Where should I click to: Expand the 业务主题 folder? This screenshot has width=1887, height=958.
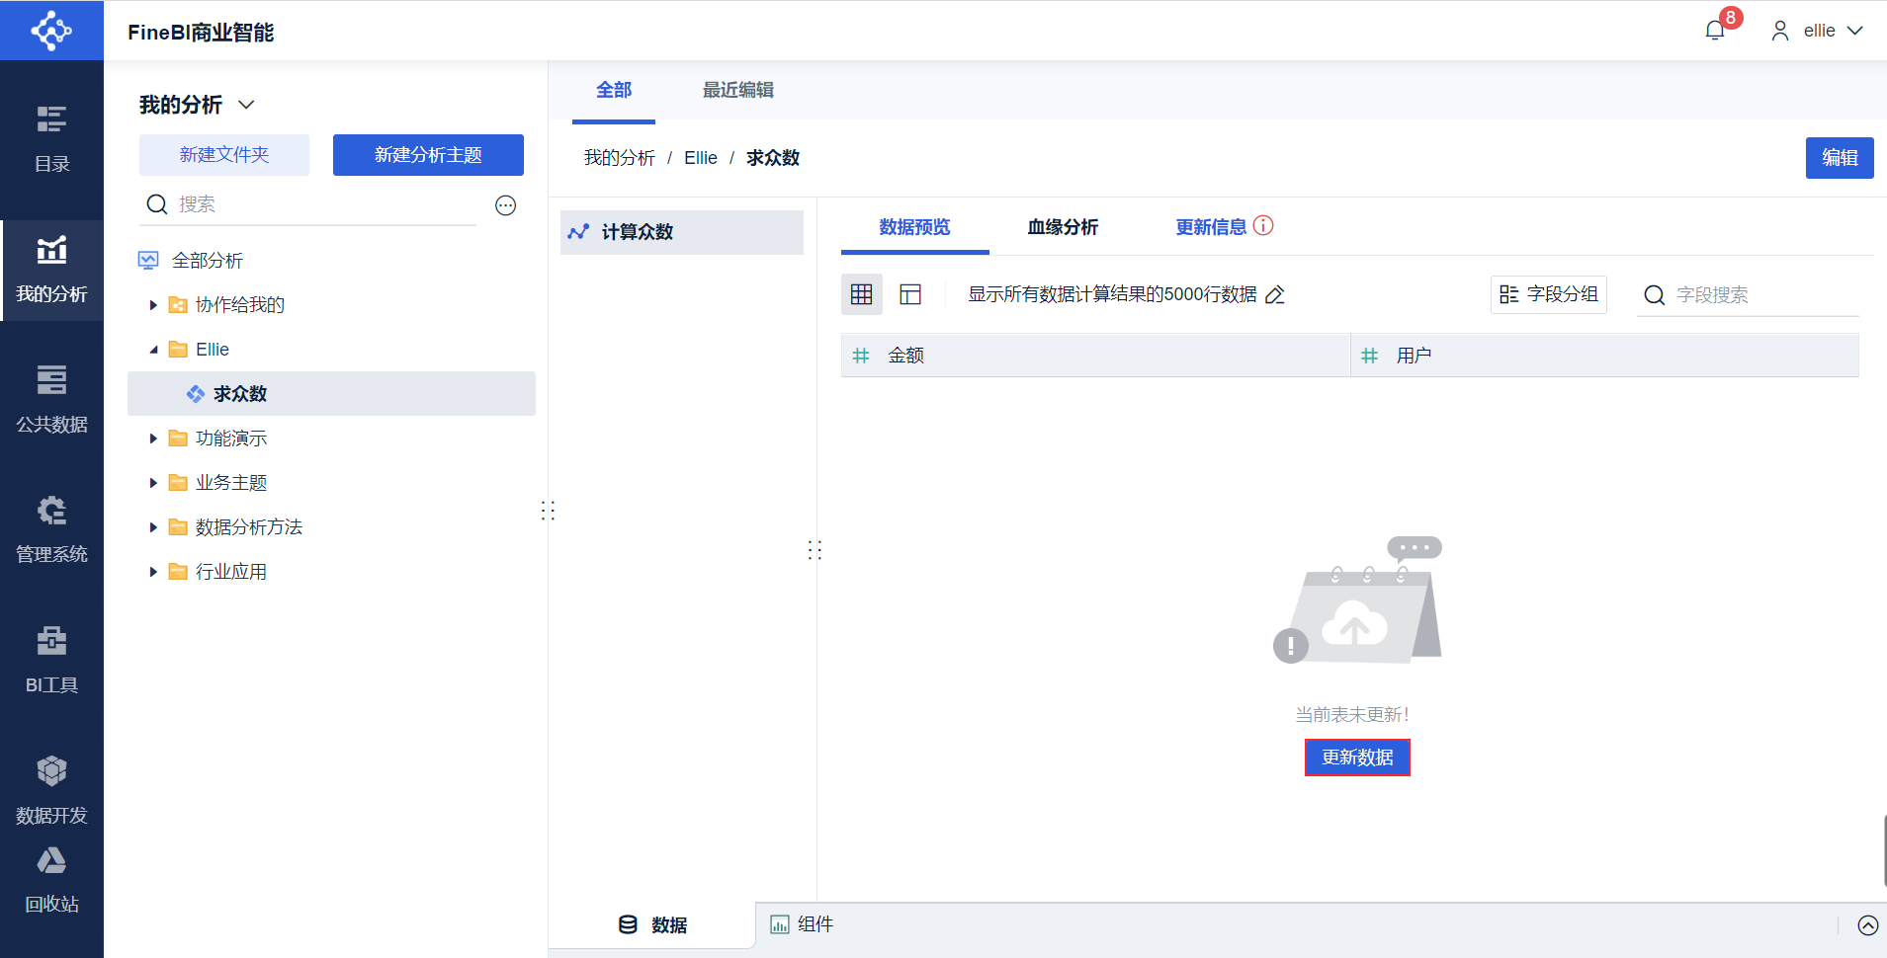point(153,483)
